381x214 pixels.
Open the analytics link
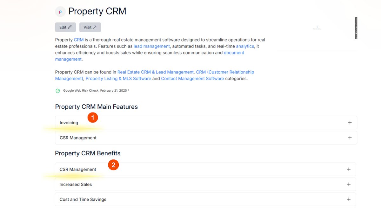point(245,46)
